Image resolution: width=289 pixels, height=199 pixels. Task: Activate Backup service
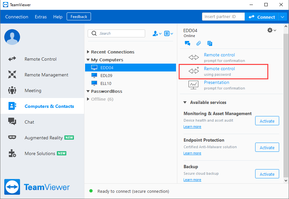pos(267,174)
